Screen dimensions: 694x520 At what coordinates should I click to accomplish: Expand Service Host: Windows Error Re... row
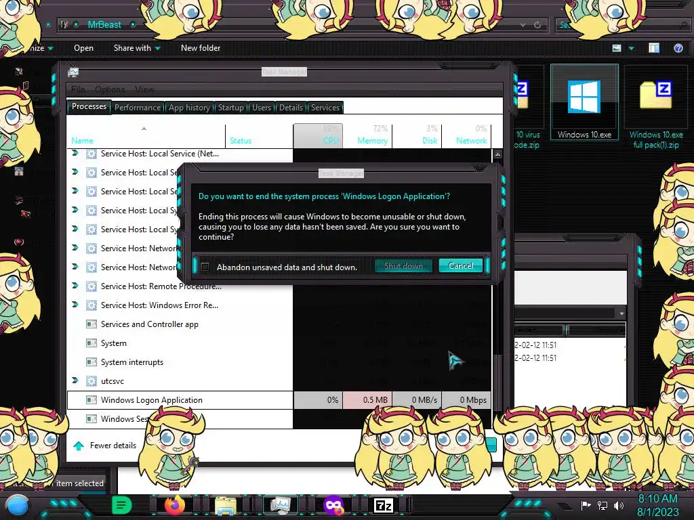point(75,305)
